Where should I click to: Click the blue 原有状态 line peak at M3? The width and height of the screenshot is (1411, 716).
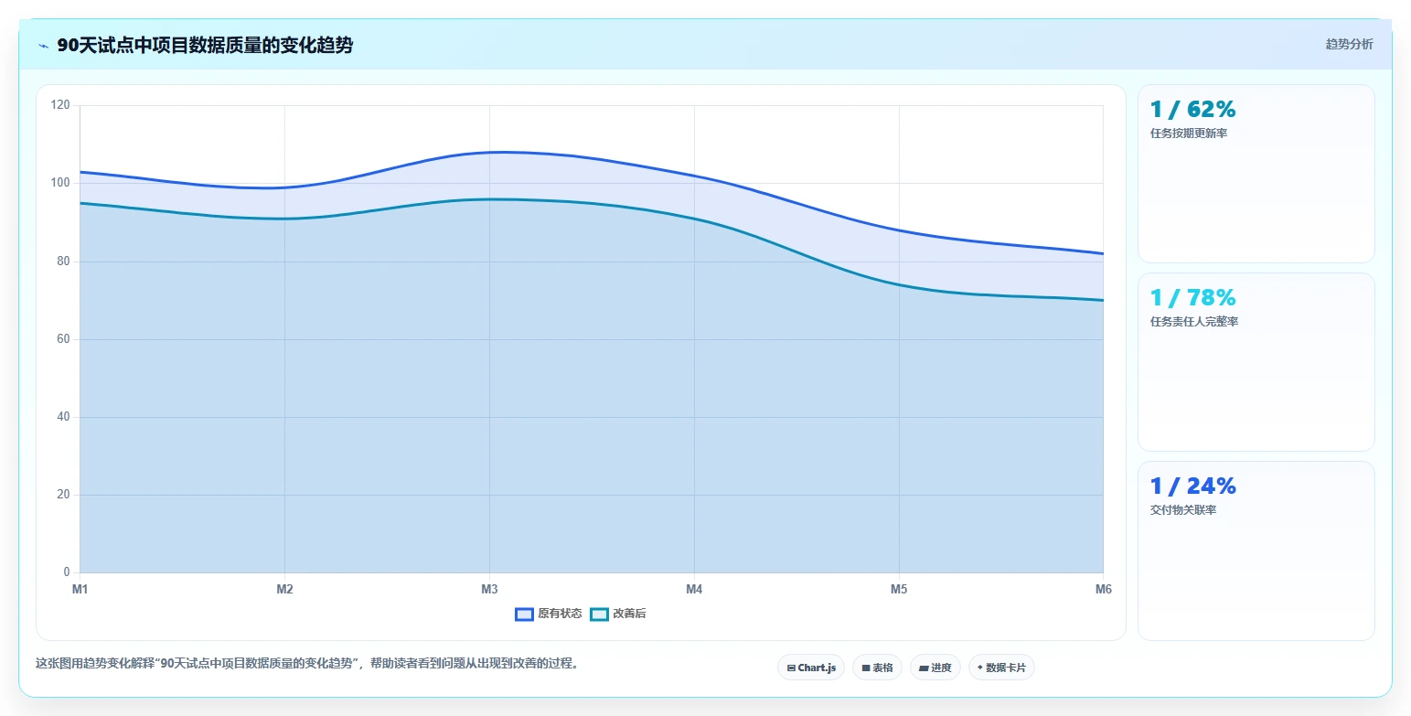pos(489,153)
